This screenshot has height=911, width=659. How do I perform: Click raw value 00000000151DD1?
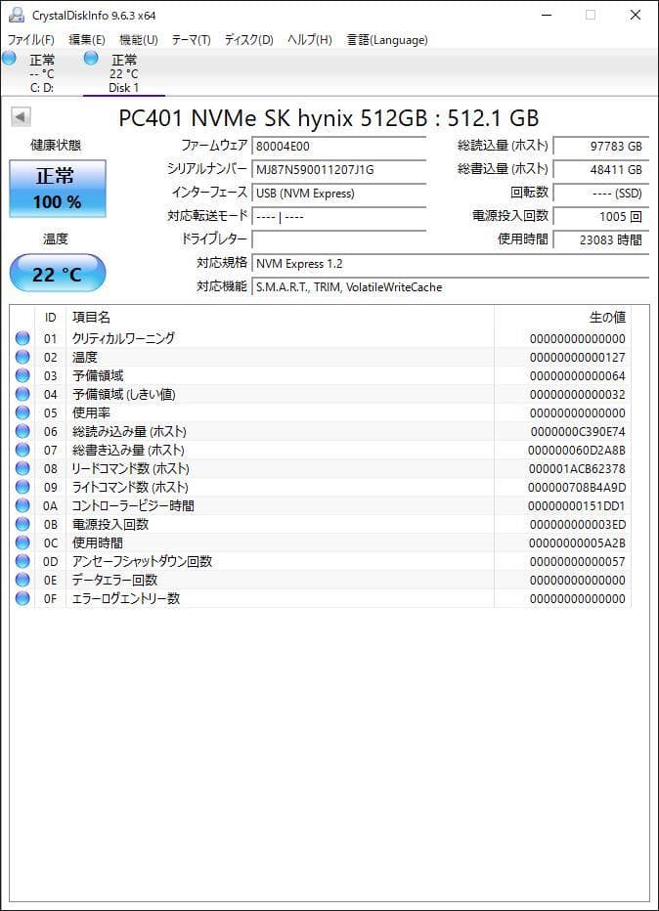tap(577, 506)
